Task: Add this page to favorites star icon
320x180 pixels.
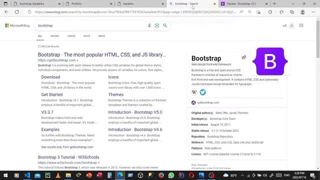Action: tap(258, 12)
